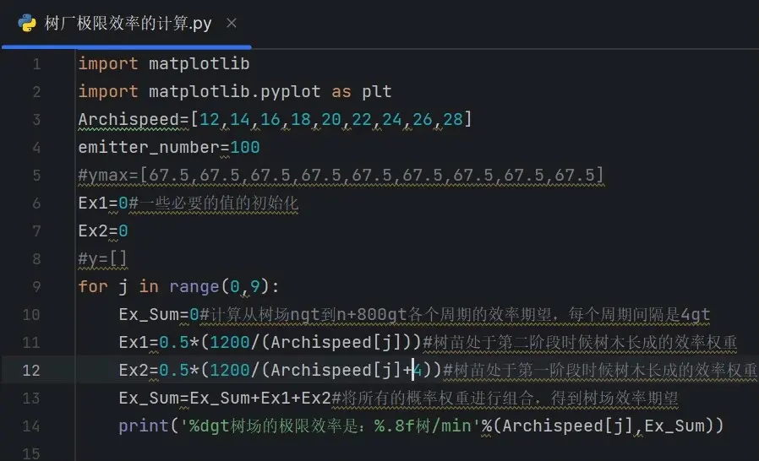
Task: Select the 树厂极限效率的计算.py editor tab
Action: [127, 24]
